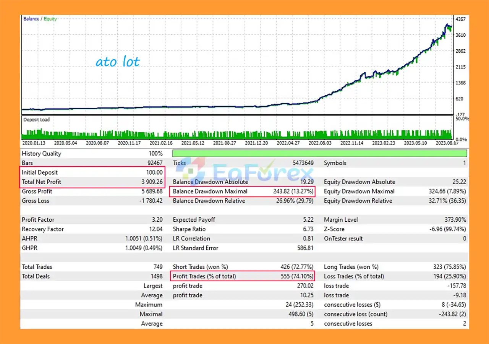Select the Total Net Profit value 3 909.26
The height and width of the screenshot is (344, 489).
pyautogui.click(x=152, y=182)
